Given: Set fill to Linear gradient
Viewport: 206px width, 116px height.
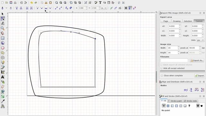Looking at the screenshot, I should coord(172,106).
